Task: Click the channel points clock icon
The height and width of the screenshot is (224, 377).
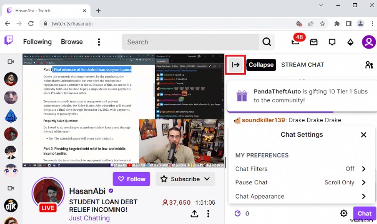Action: 238,214
